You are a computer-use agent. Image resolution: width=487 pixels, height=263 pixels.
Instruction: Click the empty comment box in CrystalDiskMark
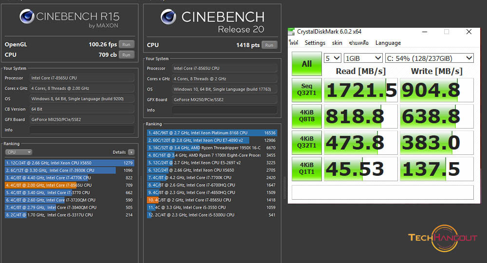click(x=383, y=192)
